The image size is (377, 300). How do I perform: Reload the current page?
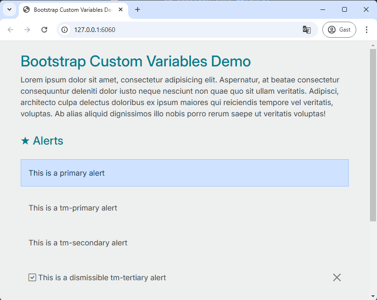point(44,30)
